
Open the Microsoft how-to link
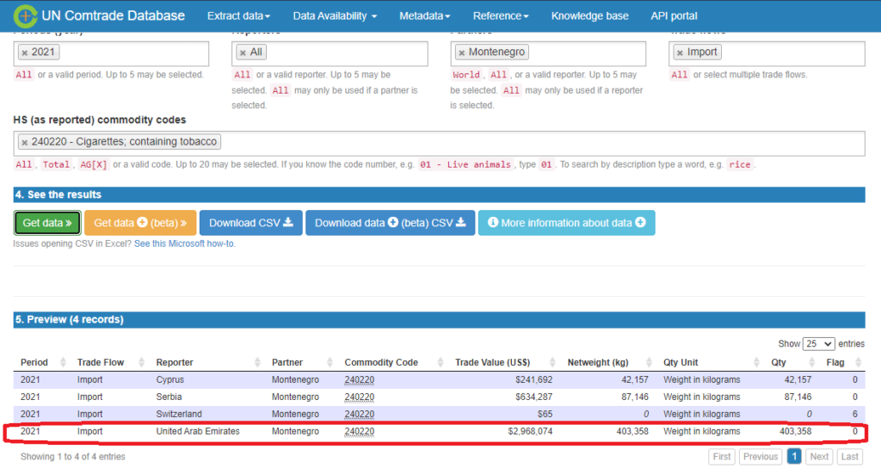[x=184, y=243]
